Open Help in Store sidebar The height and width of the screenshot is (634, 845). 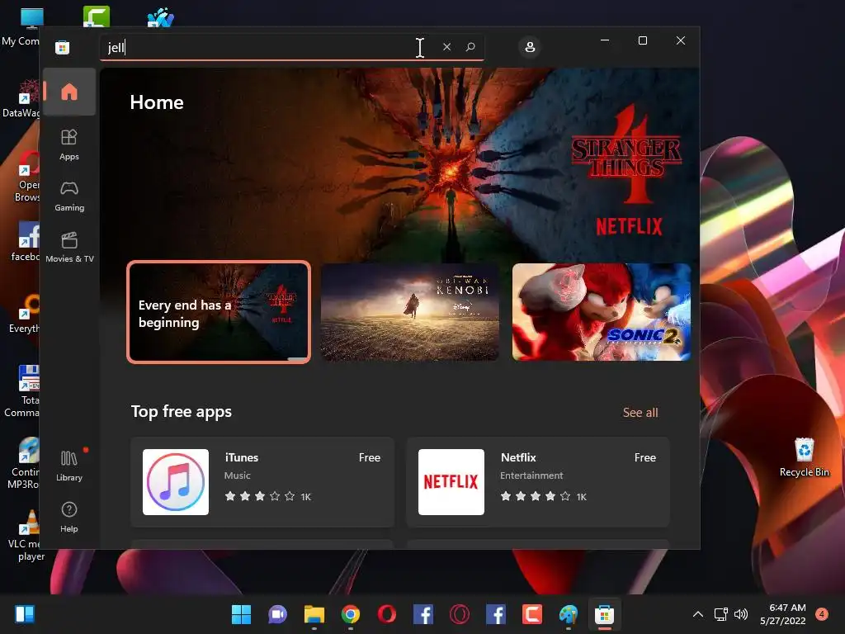point(69,517)
